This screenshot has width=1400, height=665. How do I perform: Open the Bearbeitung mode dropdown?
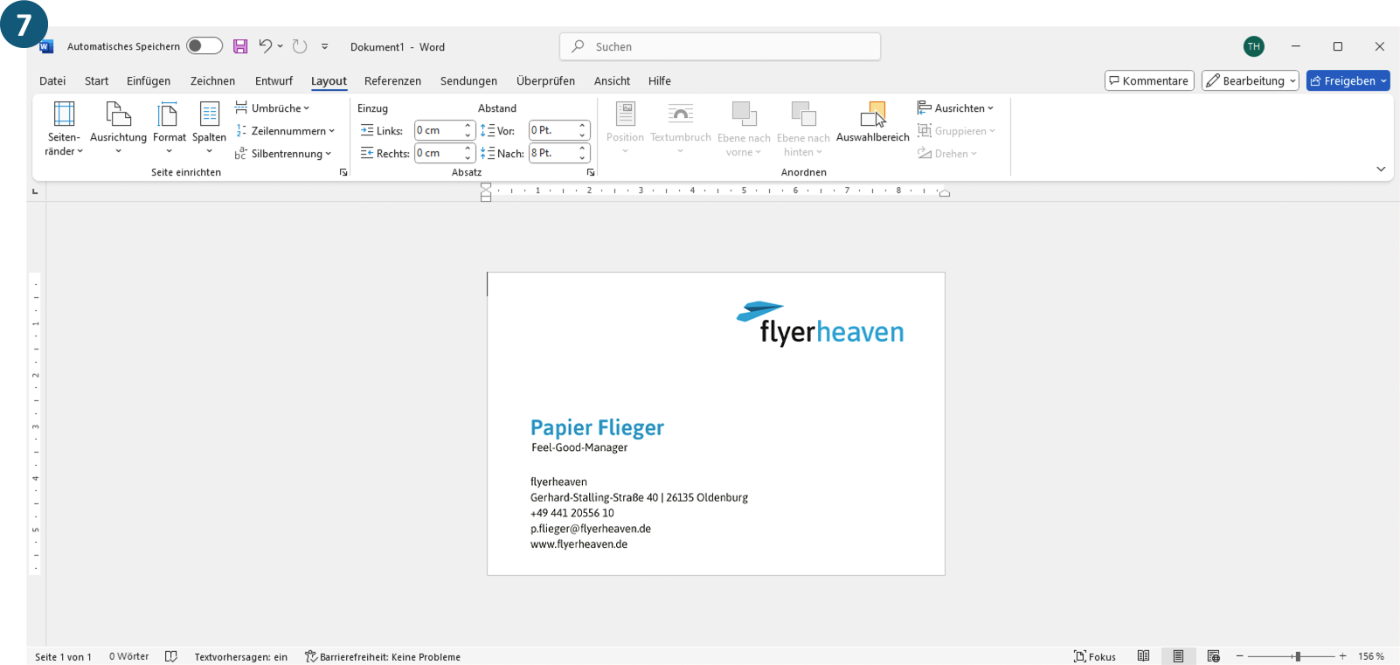[1250, 80]
